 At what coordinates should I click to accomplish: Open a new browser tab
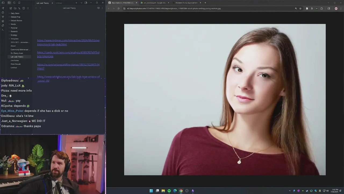(x=205, y=3)
